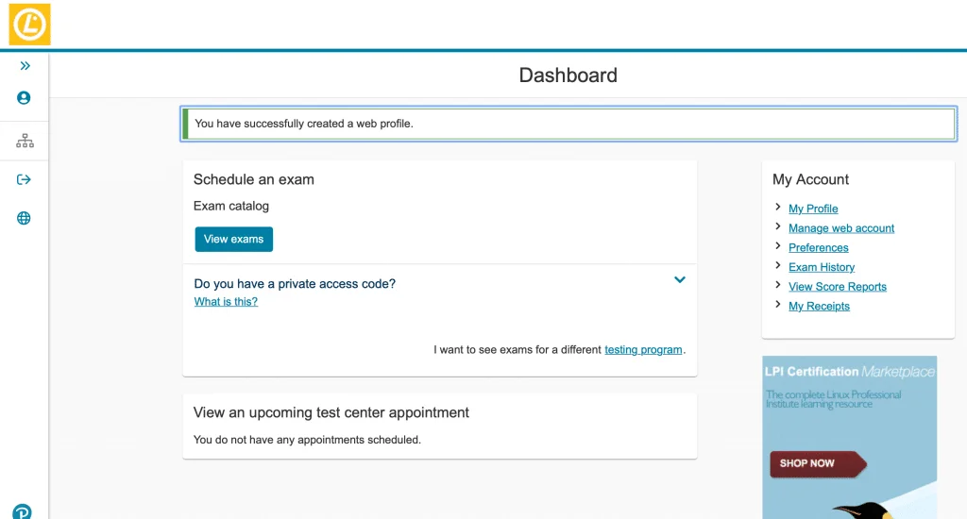967x519 pixels.
Task: Follow the testing program link
Action: tap(643, 350)
